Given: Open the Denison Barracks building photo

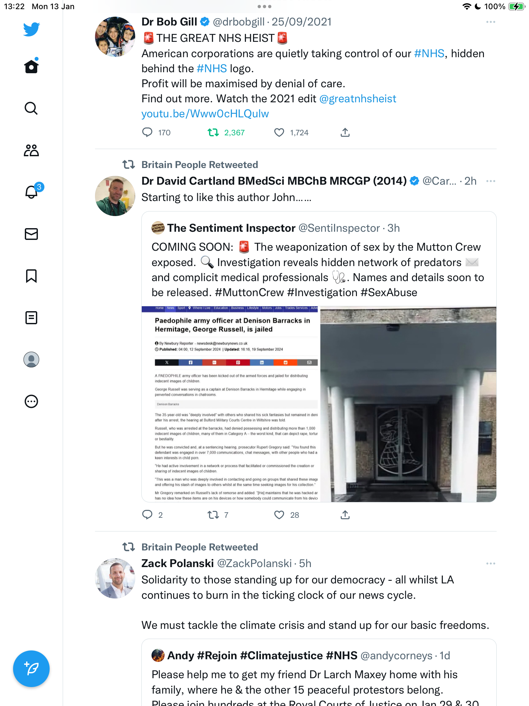Looking at the screenshot, I should [408, 404].
